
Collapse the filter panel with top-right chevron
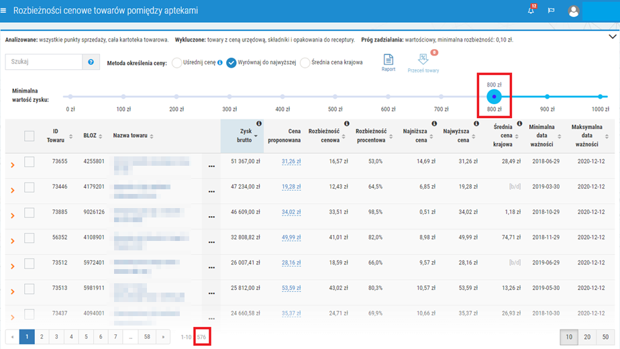tap(611, 37)
